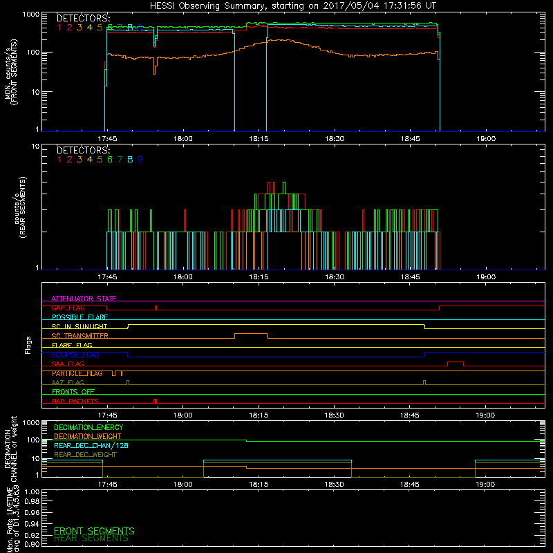This screenshot has height=553, width=553.
Task: Click magenta detector 2 in front segments legend
Action: click(70, 27)
